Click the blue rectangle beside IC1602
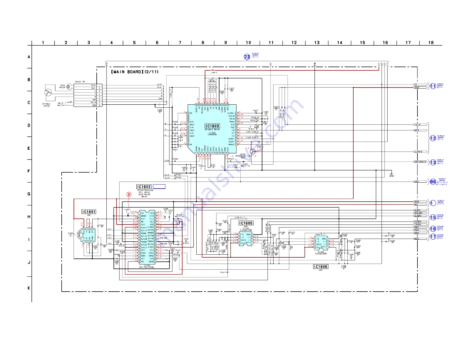The image size is (456, 343). point(159,187)
